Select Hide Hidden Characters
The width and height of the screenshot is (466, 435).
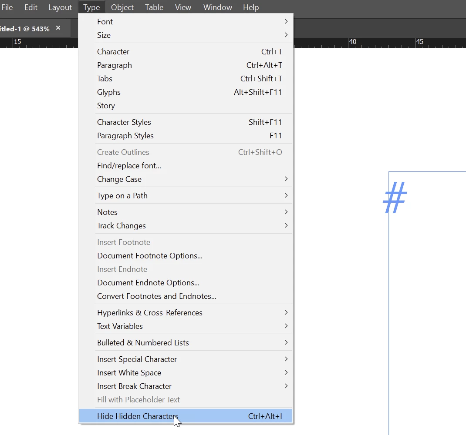click(x=186, y=416)
